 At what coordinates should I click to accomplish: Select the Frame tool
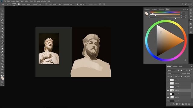pyautogui.click(x=2, y=25)
